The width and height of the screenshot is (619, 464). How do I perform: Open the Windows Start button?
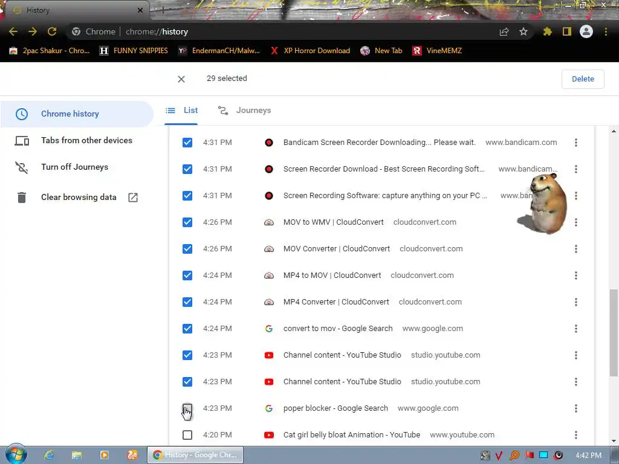[16, 454]
